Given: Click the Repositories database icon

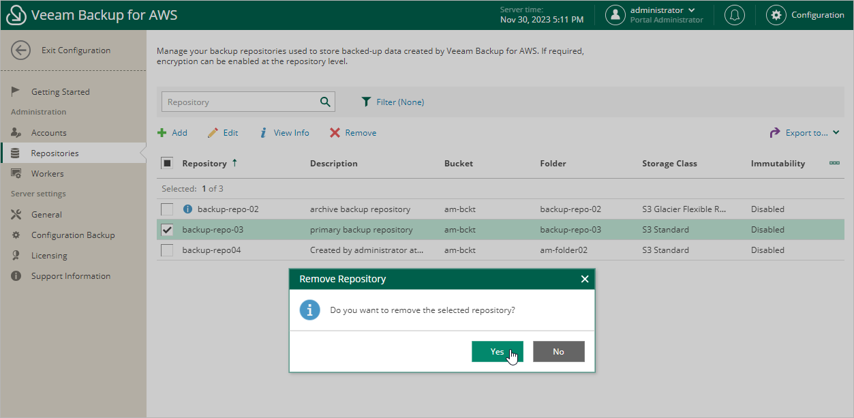Looking at the screenshot, I should click(x=16, y=153).
